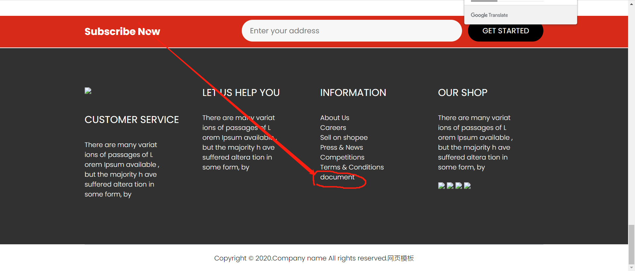Click the Subscribe Now heading
Viewport: 635px width, 271px height.
(x=122, y=31)
